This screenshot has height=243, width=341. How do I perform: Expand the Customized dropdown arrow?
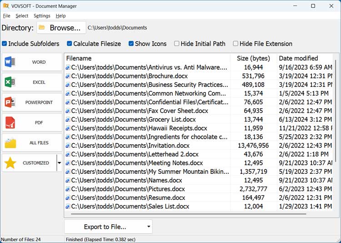click(59, 163)
